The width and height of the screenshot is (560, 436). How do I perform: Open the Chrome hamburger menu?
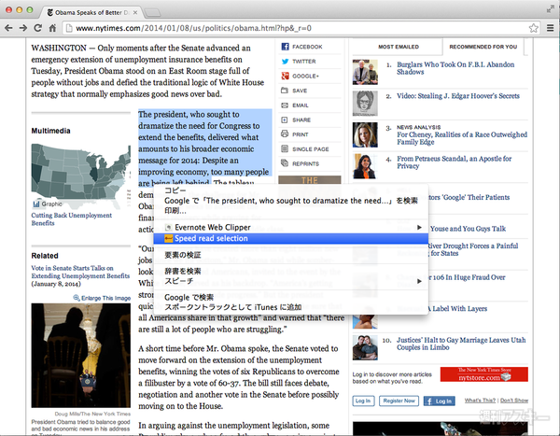coord(551,28)
